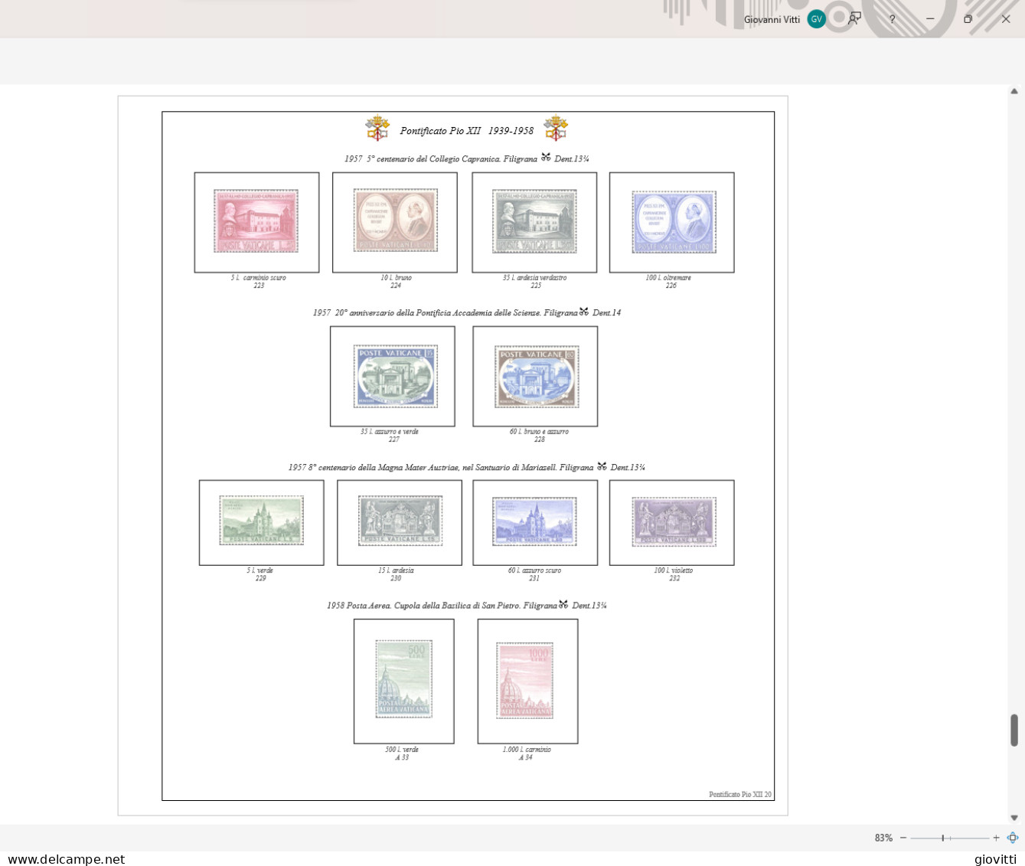Close the application window
1025x866 pixels.
click(x=1006, y=19)
